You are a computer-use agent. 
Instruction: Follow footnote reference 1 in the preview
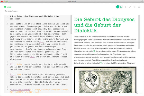click(x=94, y=51)
